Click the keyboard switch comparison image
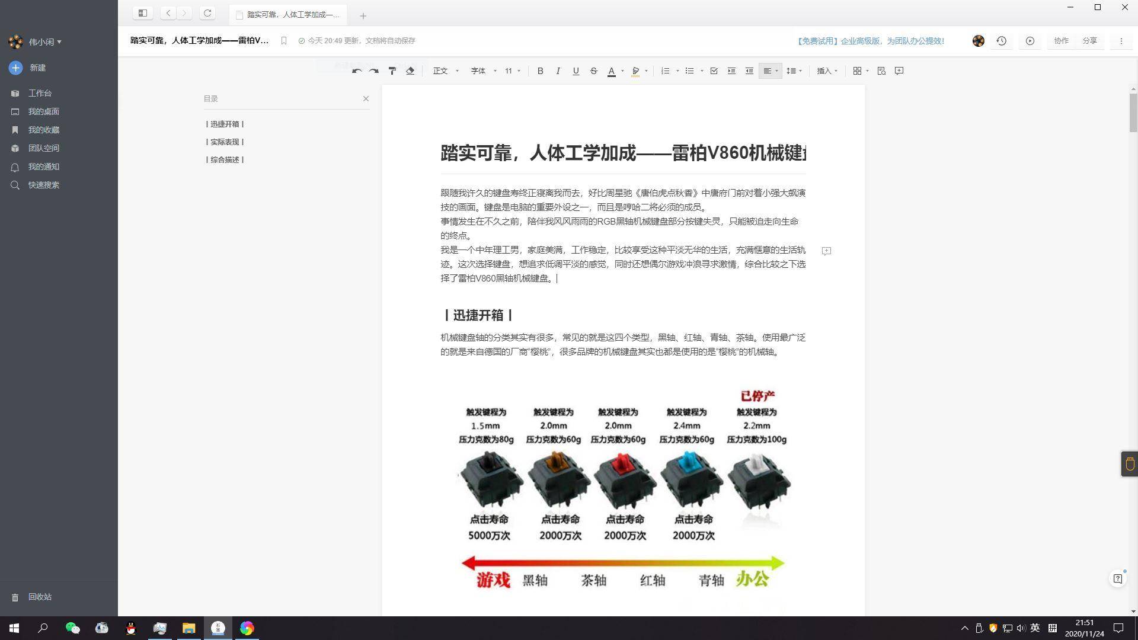This screenshot has width=1138, height=640. pyautogui.click(x=624, y=489)
